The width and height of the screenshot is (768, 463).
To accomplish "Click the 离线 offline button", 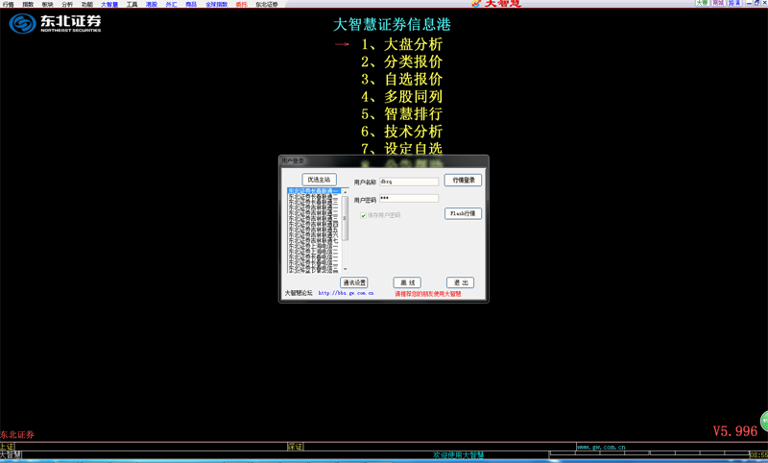I will click(x=407, y=282).
